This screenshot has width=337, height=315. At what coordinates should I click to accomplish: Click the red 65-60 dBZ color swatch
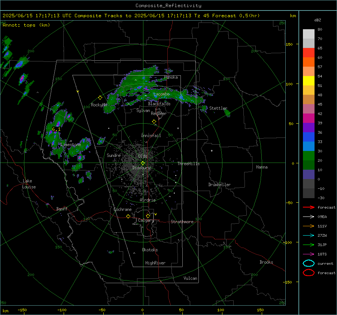[x=309, y=53]
